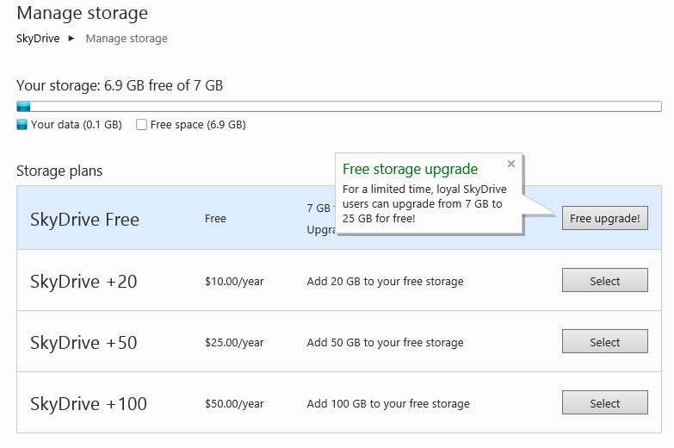Image resolution: width=674 pixels, height=448 pixels.
Task: Click the empty part of storage bar
Action: (344, 106)
